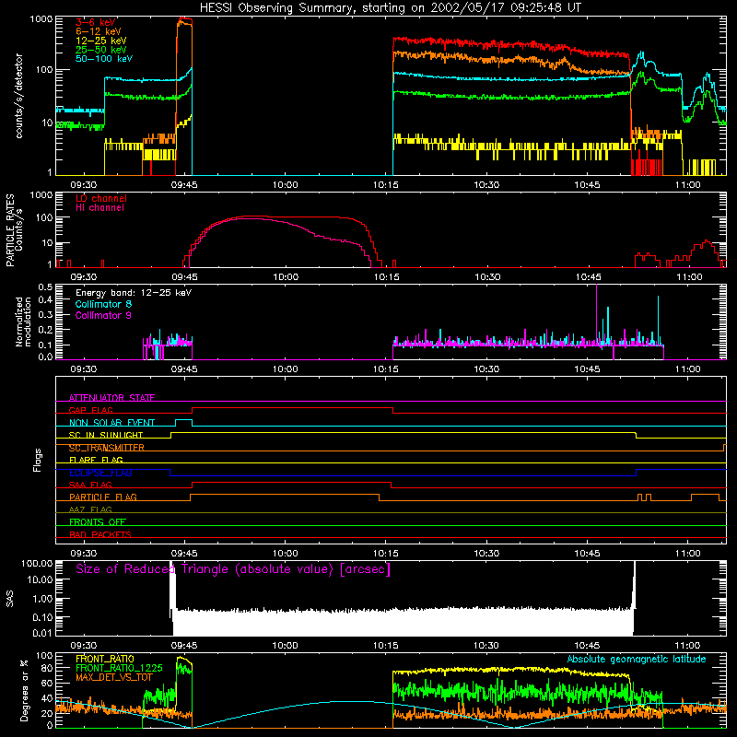Select the green FRONT_RATIO_1225 legend entry
The height and width of the screenshot is (737, 737).
click(x=119, y=668)
